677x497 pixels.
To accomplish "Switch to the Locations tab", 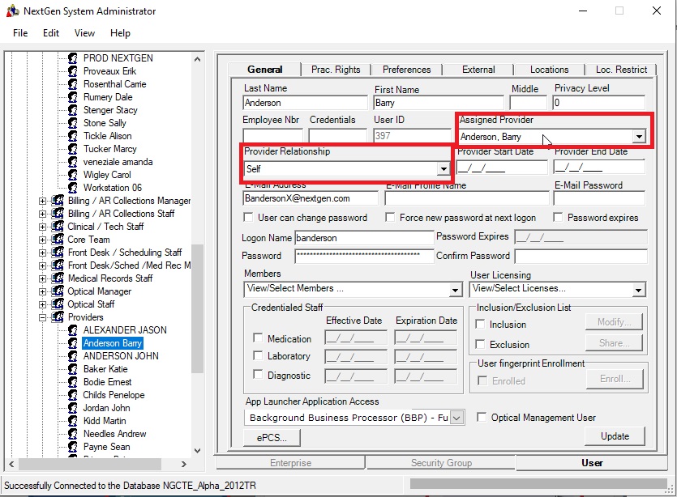I will (549, 70).
